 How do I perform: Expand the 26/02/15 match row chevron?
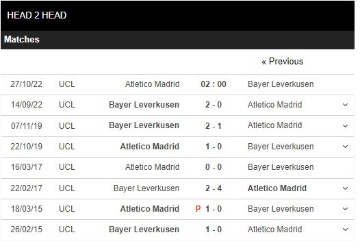(345, 230)
